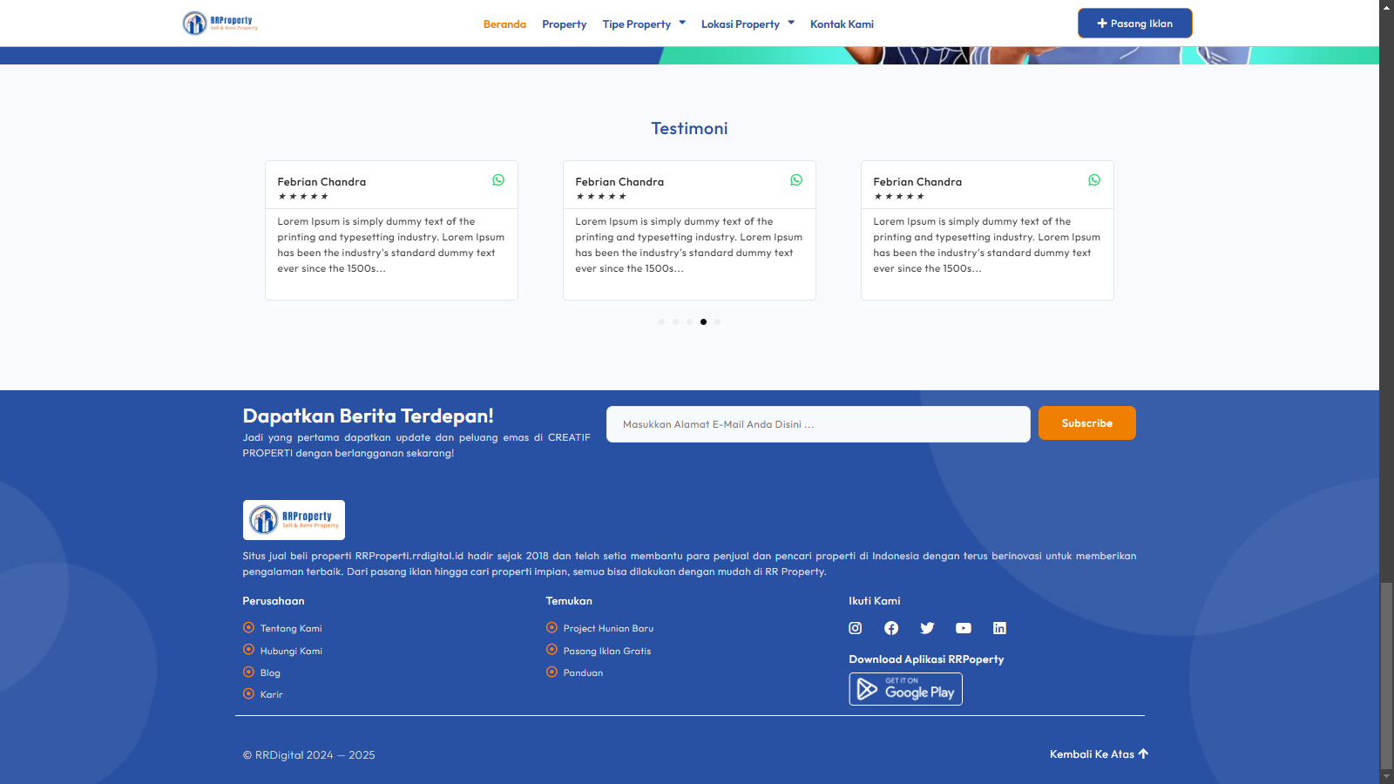This screenshot has width=1394, height=784.
Task: Click the RRProperty logo in the header
Action: (x=220, y=23)
